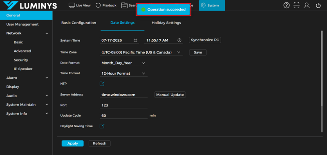Open the Time Zone dropdown
Screen dimensions: 327x155
141,53
